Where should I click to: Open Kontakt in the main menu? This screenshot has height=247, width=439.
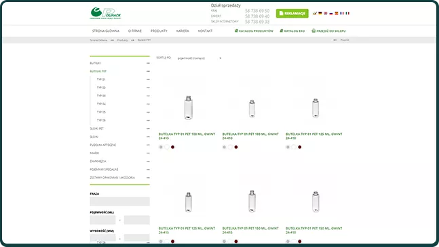tap(205, 31)
